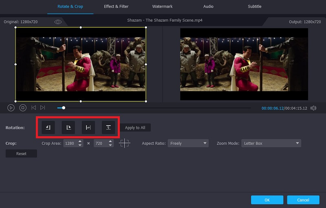Play the video preview
This screenshot has height=208, width=326.
pyautogui.click(x=11, y=108)
